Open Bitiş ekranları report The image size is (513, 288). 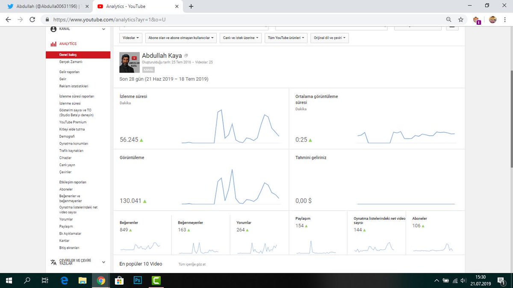tap(69, 248)
